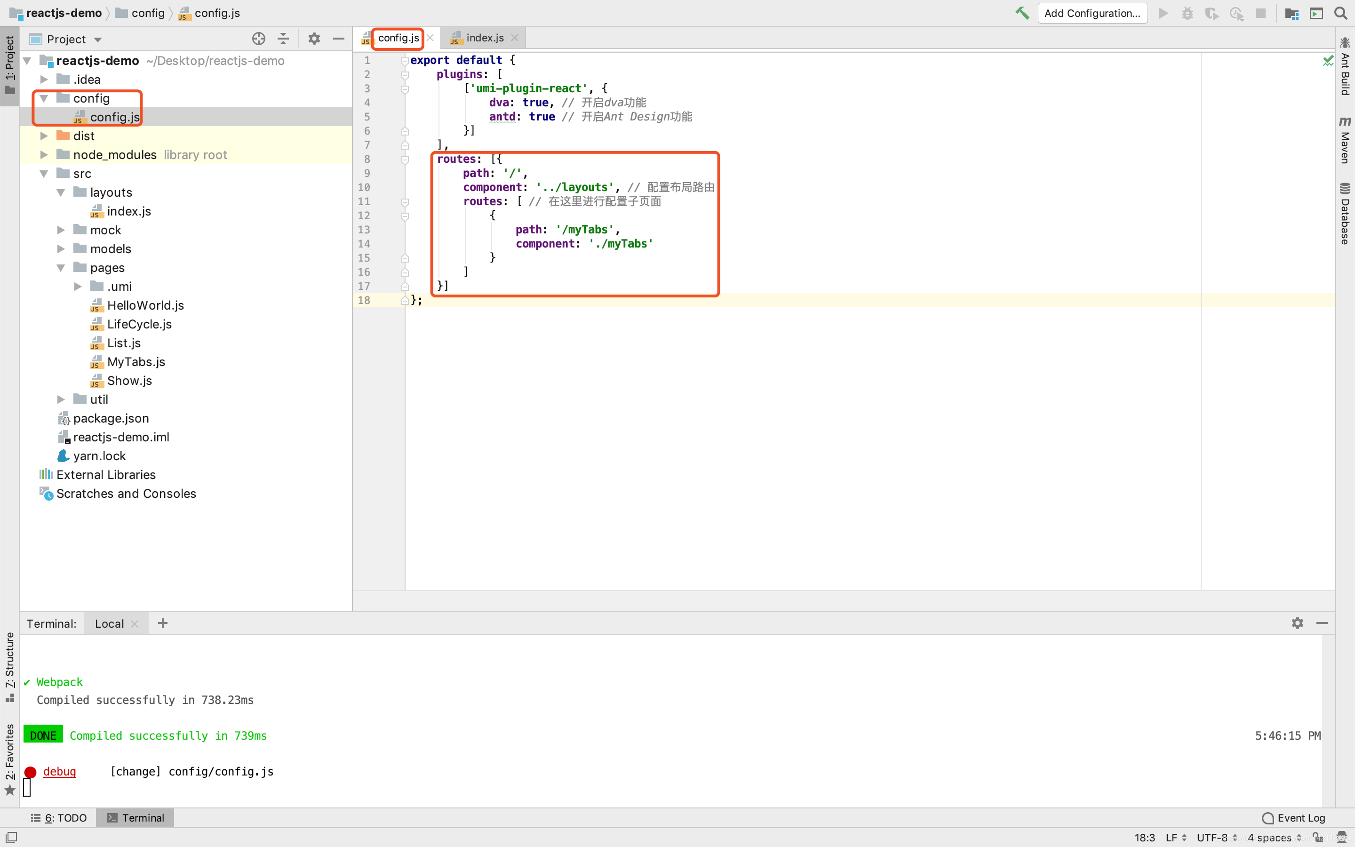Click line number 18 in gutter
Image resolution: width=1355 pixels, height=847 pixels.
(x=364, y=300)
